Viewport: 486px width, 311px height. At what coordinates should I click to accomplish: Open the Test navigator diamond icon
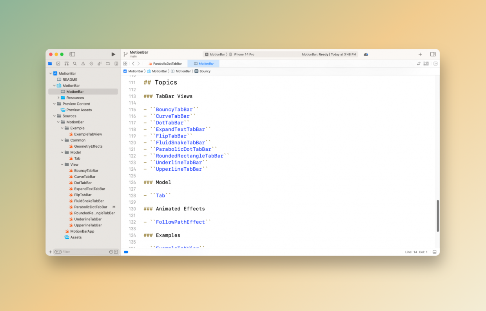tap(91, 63)
